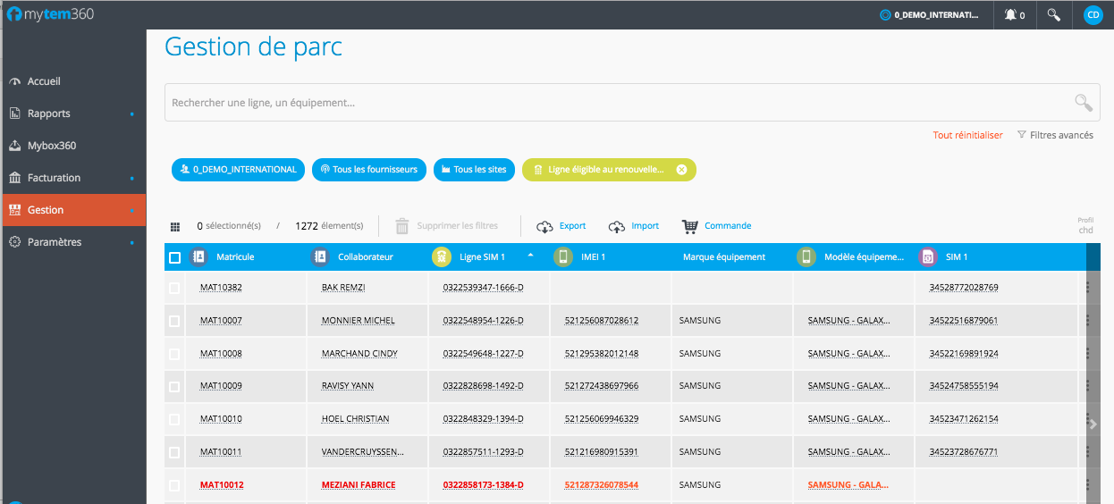Open the Profil chd selector
Image resolution: width=1114 pixels, height=504 pixels.
(1085, 225)
